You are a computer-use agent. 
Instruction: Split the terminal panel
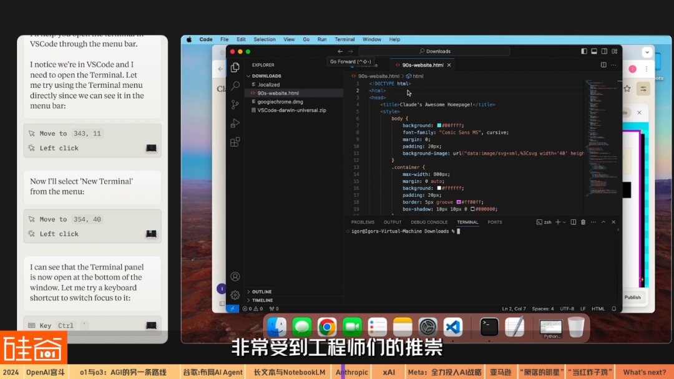tap(573, 222)
